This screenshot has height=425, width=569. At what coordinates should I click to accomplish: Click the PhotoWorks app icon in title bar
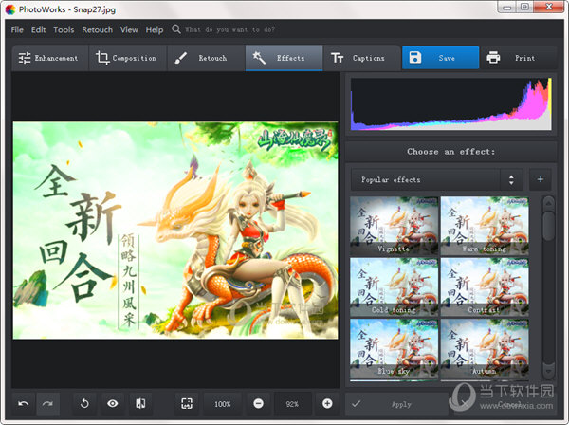(10, 9)
